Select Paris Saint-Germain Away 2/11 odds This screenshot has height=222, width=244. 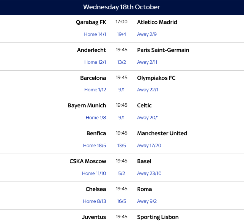[x=147, y=62]
